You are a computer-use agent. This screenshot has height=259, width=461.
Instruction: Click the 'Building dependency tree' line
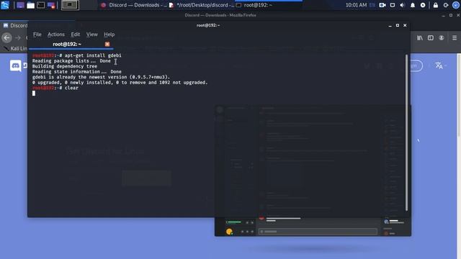coord(65,66)
